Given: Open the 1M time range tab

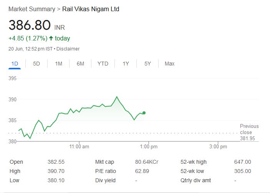Looking at the screenshot, I should (x=58, y=64).
